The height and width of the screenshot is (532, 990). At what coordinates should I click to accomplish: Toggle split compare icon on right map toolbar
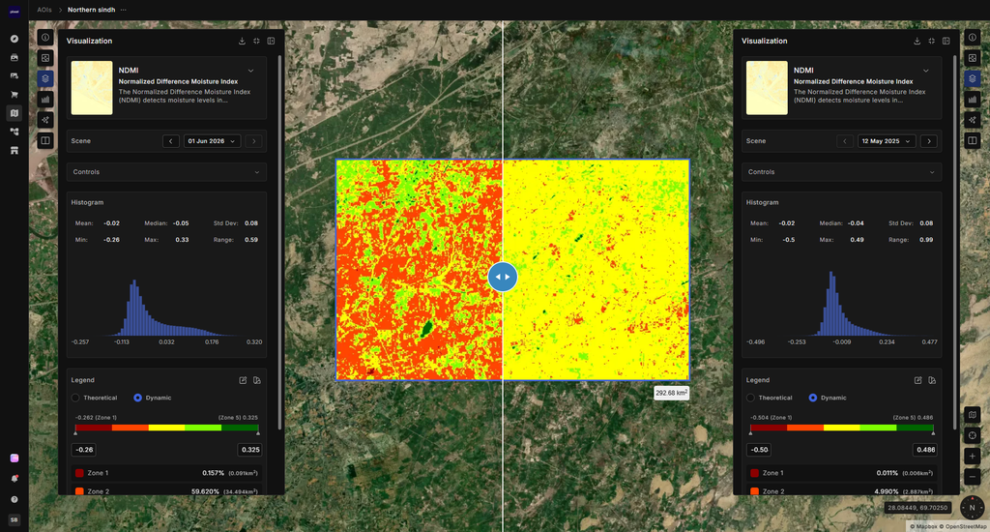pos(973,140)
